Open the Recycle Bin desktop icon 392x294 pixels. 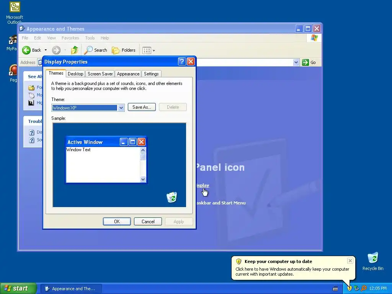[373, 261]
